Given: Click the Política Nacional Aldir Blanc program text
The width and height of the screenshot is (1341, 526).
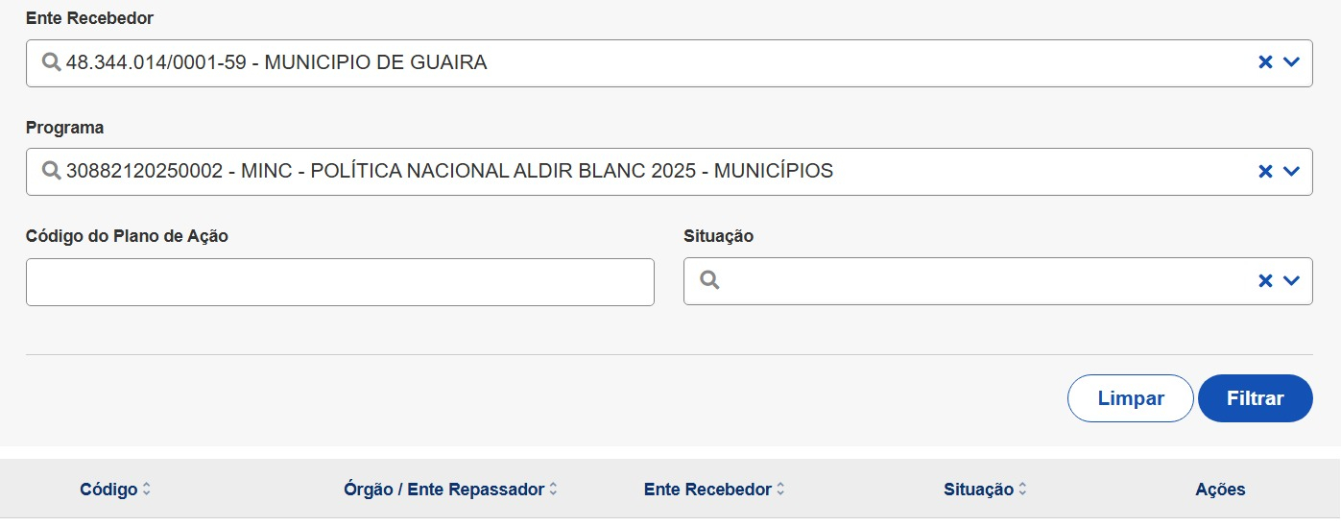Looking at the screenshot, I should (x=538, y=172).
